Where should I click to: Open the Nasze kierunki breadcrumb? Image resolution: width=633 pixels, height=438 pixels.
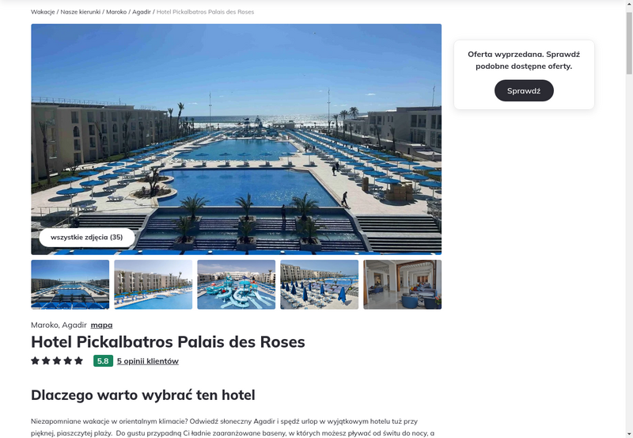[x=81, y=12]
